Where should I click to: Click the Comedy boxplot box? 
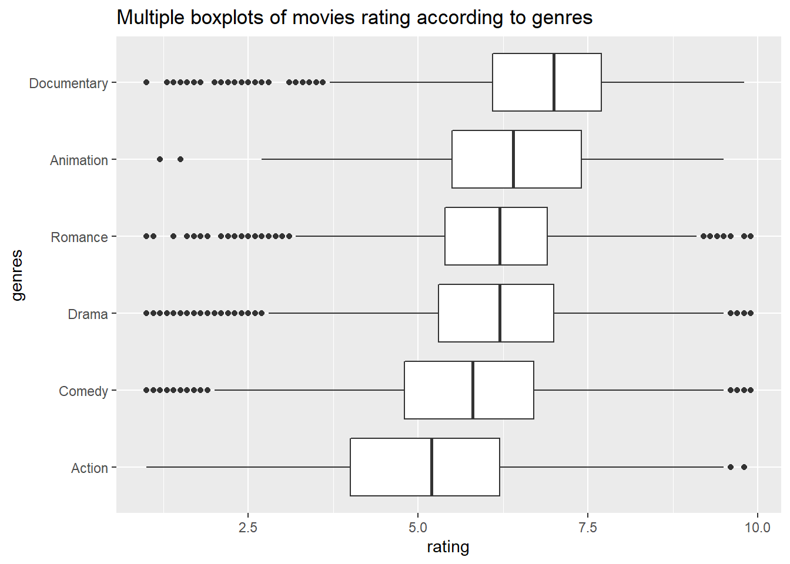click(x=469, y=390)
